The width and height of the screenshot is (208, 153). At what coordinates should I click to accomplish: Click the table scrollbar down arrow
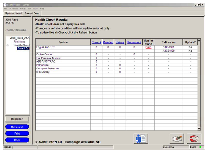click(x=199, y=128)
